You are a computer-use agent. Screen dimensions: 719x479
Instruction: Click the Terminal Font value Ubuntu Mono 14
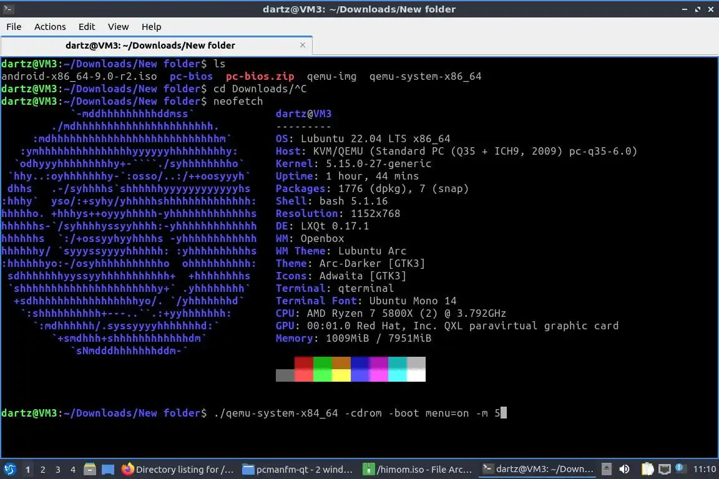point(413,301)
